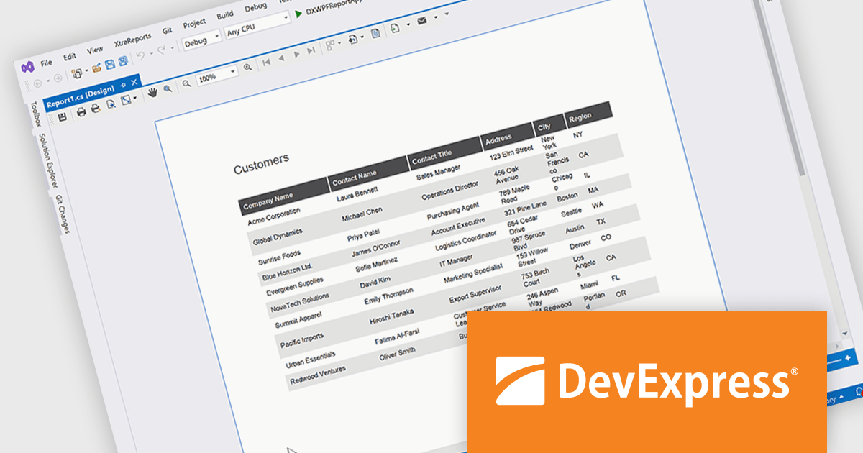Go to next page icon

click(296, 54)
